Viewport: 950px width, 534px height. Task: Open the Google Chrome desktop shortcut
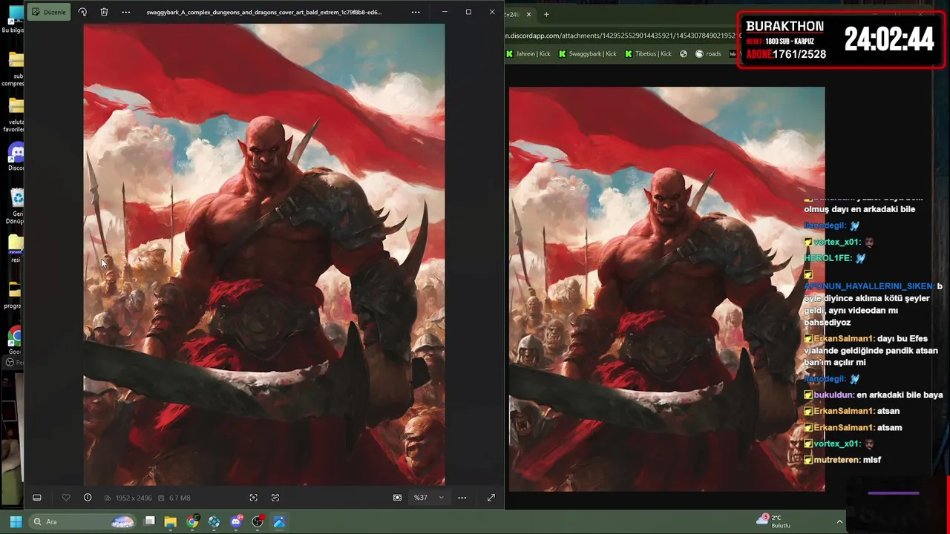16,341
